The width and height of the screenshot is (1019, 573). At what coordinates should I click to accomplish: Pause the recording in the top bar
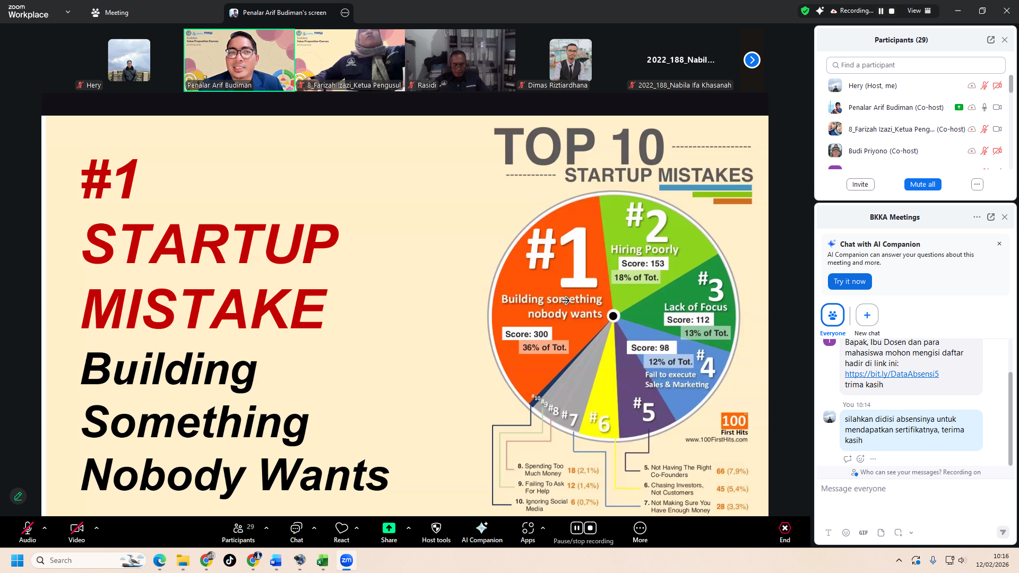[881, 11]
